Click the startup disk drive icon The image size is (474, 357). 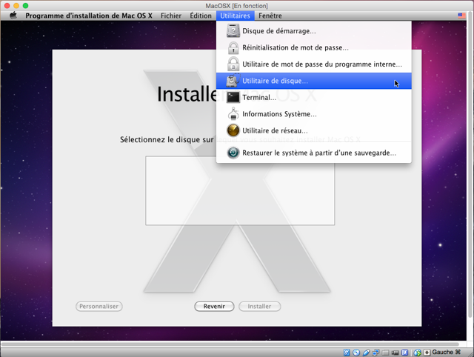pyautogui.click(x=233, y=31)
